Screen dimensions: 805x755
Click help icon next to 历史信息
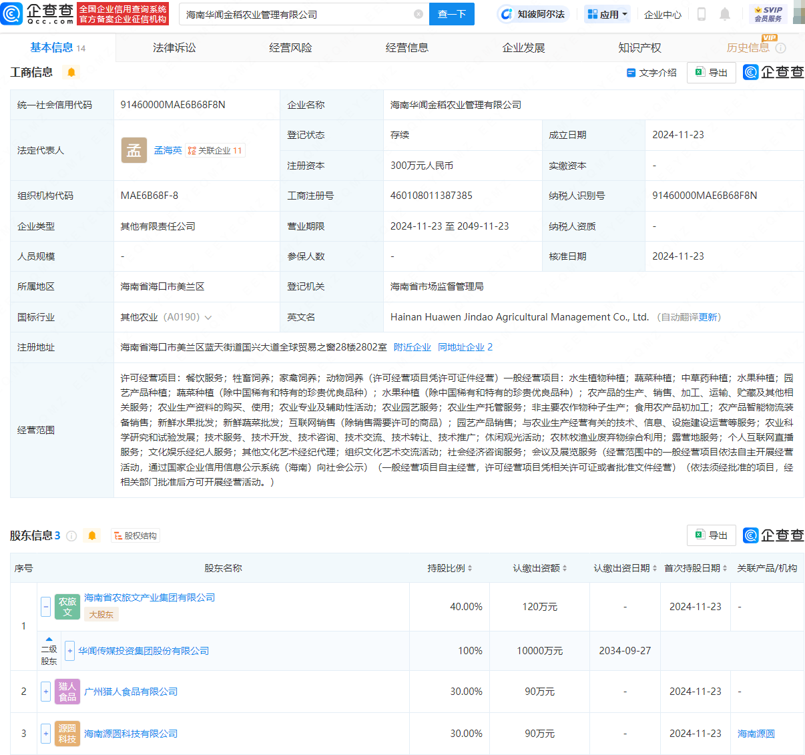781,48
